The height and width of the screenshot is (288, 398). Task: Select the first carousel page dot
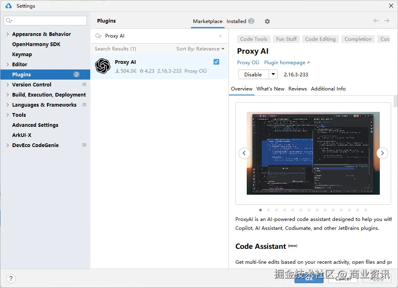(260, 210)
